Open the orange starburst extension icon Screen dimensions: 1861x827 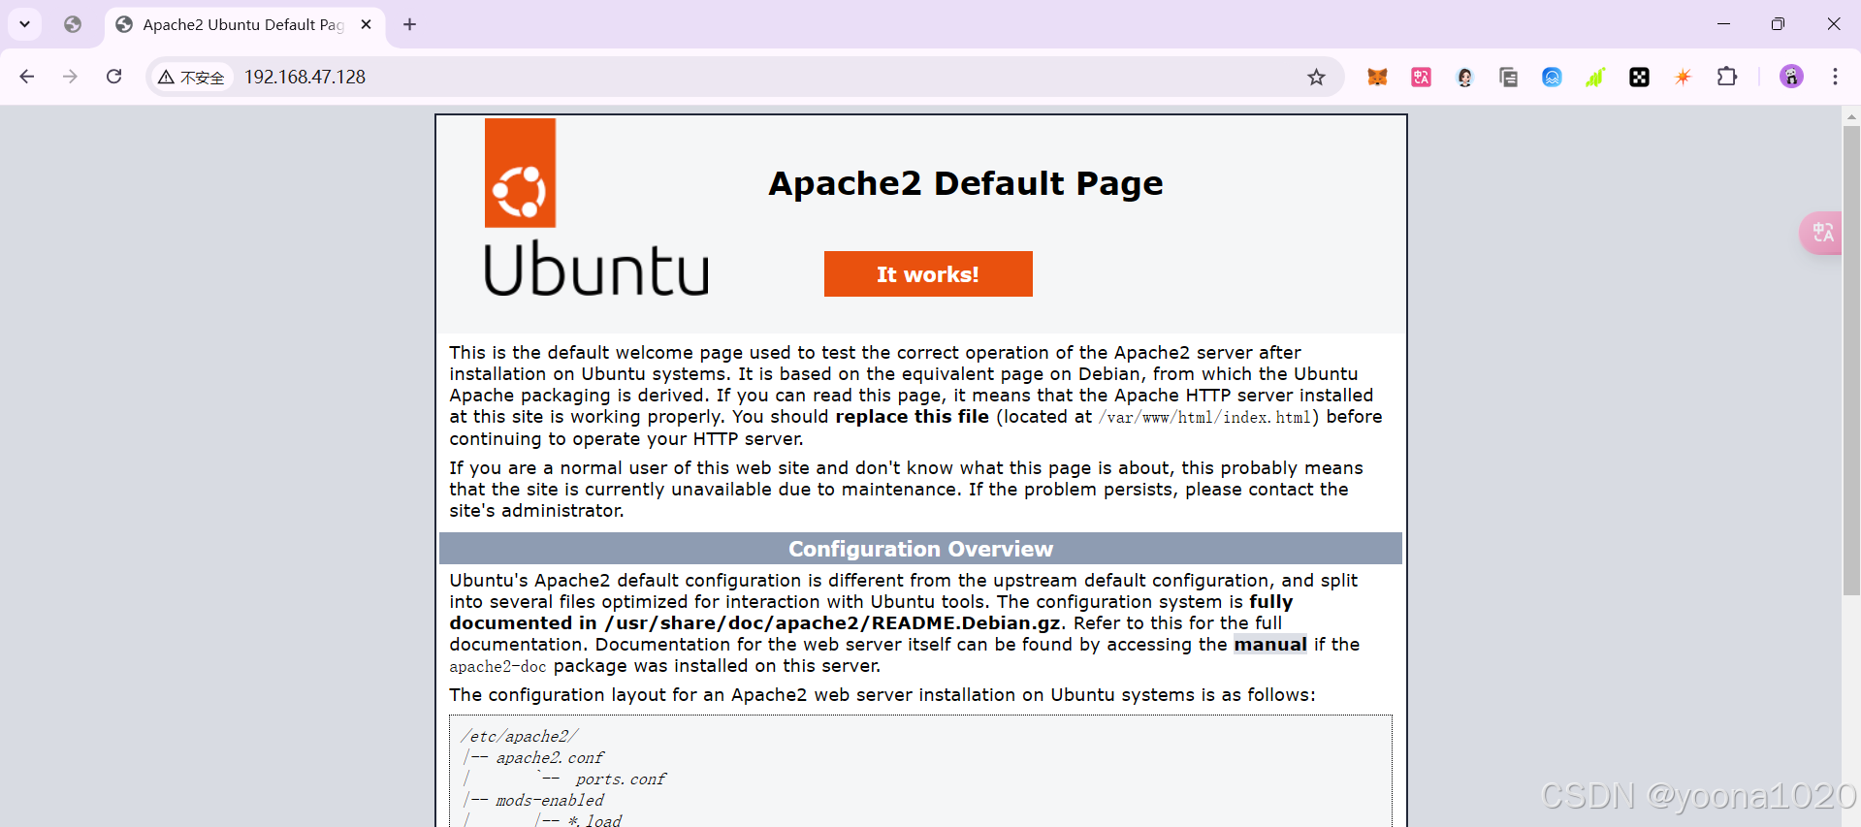1683,78
